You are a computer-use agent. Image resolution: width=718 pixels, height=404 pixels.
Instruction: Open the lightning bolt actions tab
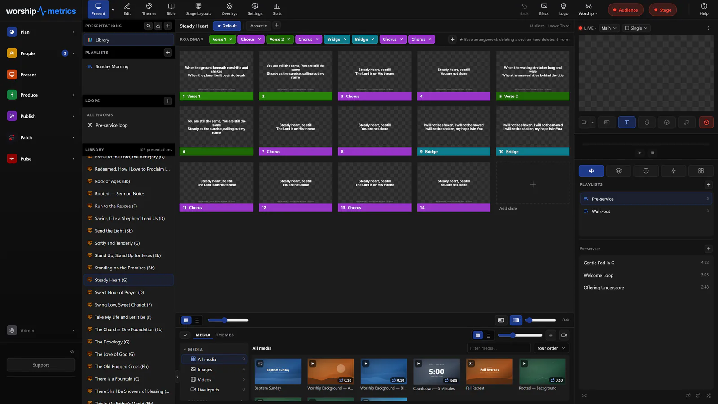click(673, 171)
